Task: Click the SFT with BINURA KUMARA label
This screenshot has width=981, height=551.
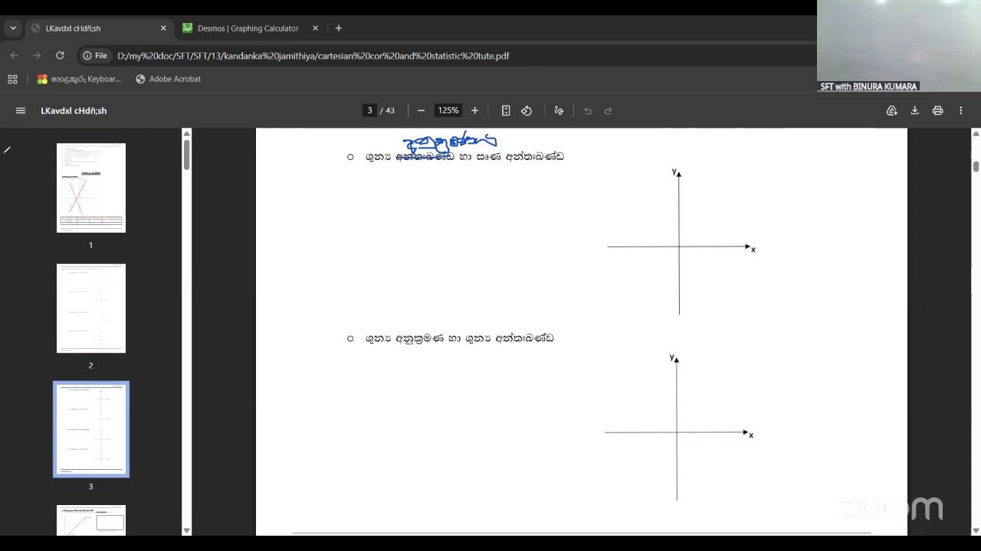Action: tap(868, 86)
